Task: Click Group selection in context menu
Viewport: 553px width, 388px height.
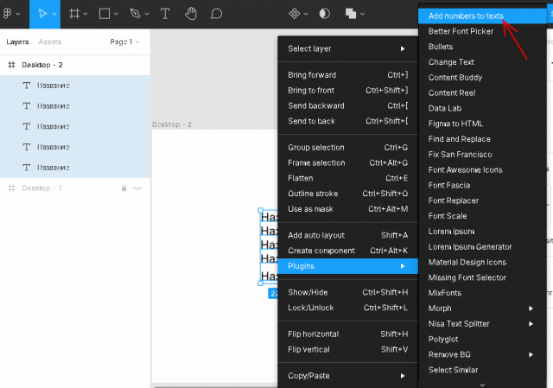Action: coord(316,148)
